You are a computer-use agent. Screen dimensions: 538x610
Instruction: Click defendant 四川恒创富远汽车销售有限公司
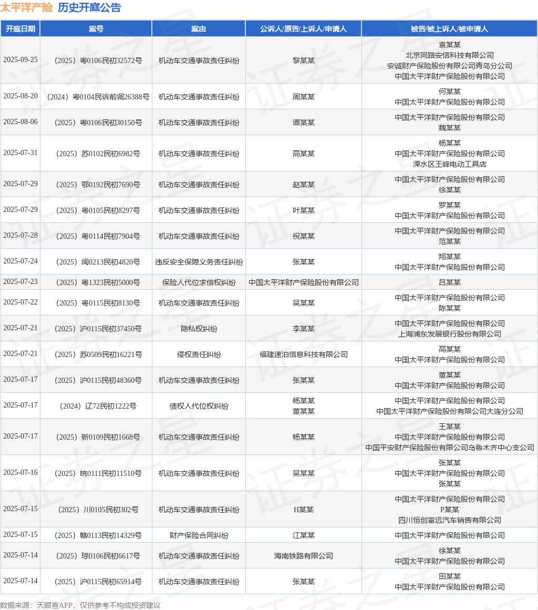(450, 520)
